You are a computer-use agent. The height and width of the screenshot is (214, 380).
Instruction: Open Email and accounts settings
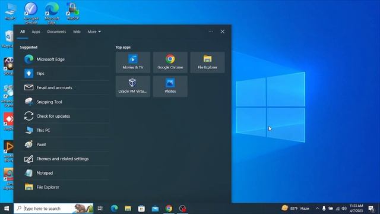[x=65, y=87]
